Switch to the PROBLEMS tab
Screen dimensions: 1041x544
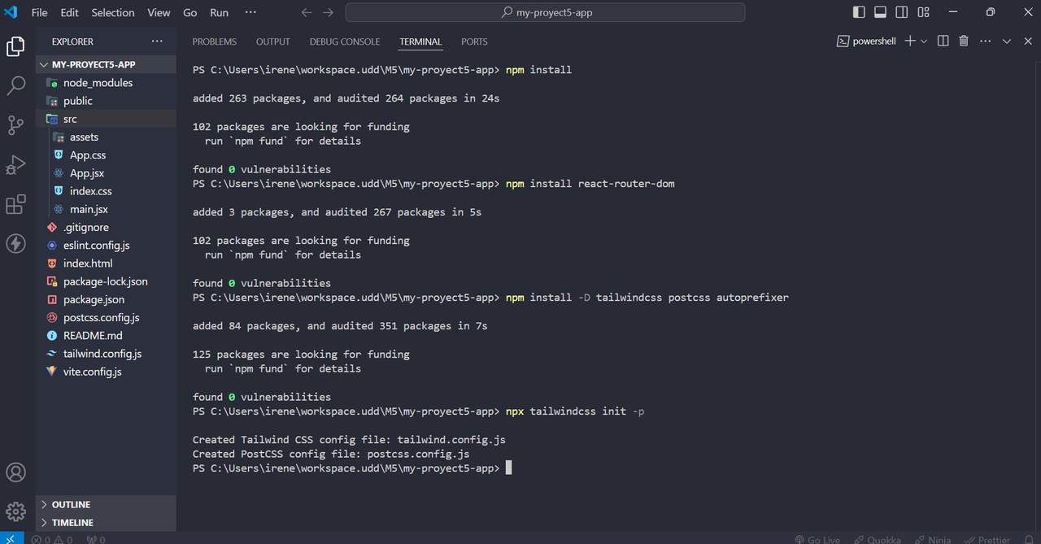click(215, 41)
